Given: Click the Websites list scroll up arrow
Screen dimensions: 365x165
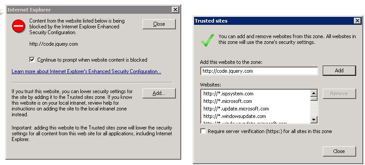Looking at the screenshot, I should click(x=314, y=94).
